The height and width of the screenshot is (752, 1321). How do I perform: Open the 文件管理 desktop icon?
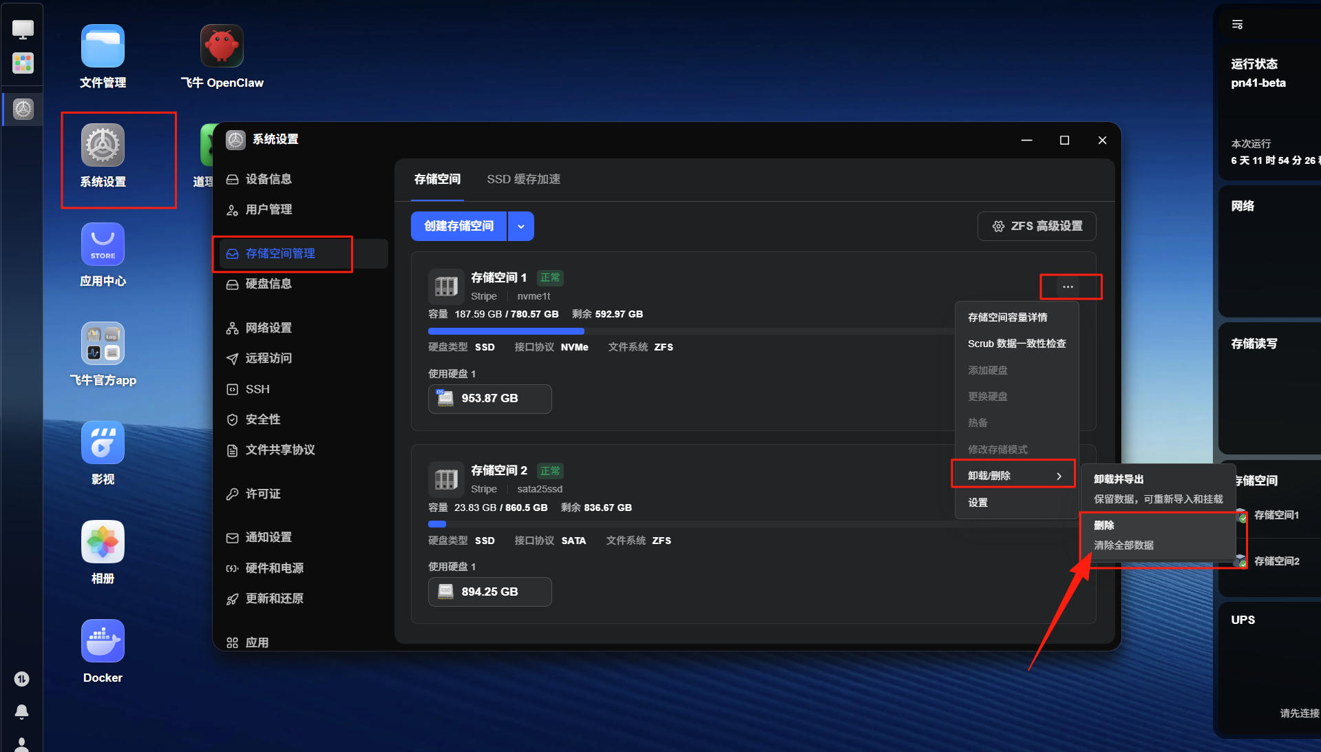click(103, 57)
